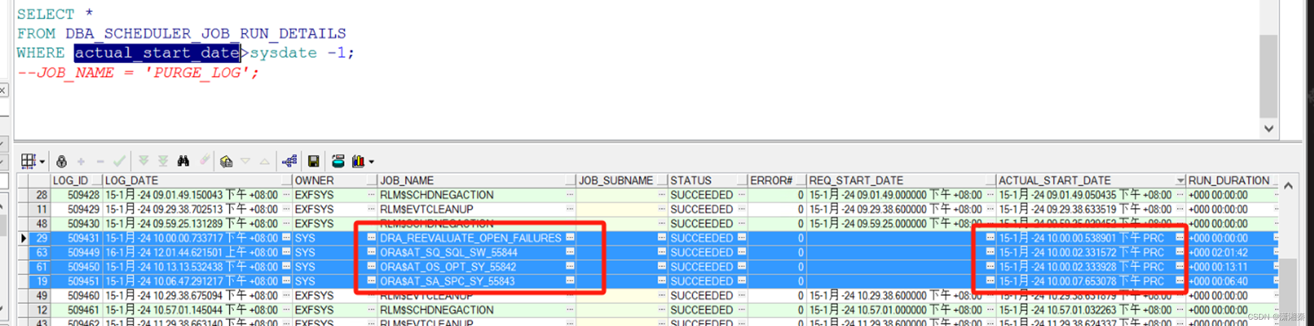1314x326 pixels.
Task: Click the fetch last page icon
Action: (163, 161)
